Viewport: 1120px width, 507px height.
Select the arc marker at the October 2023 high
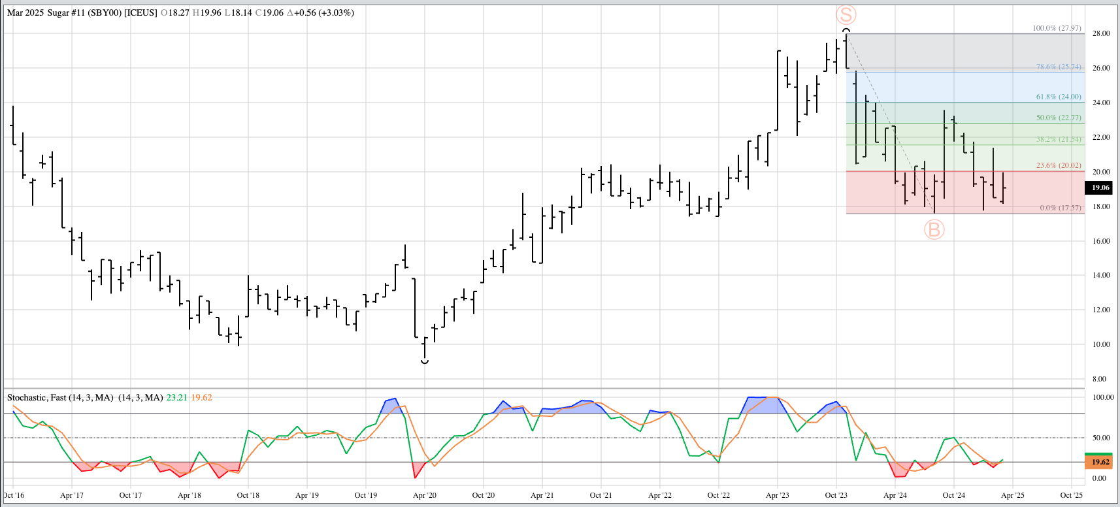[x=846, y=31]
